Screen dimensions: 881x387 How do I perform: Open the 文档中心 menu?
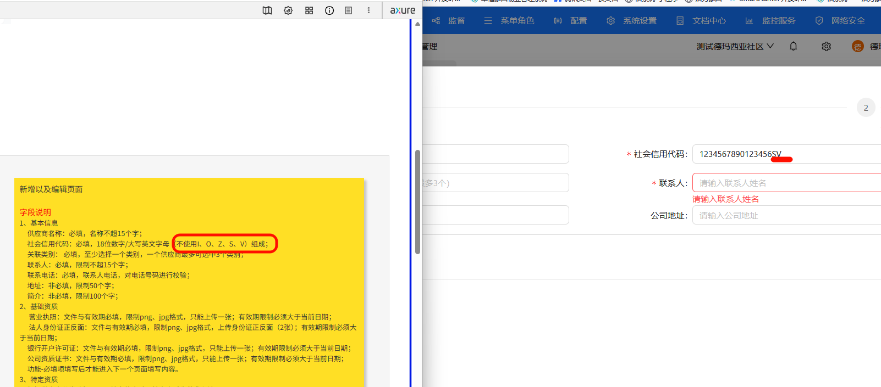(x=701, y=21)
